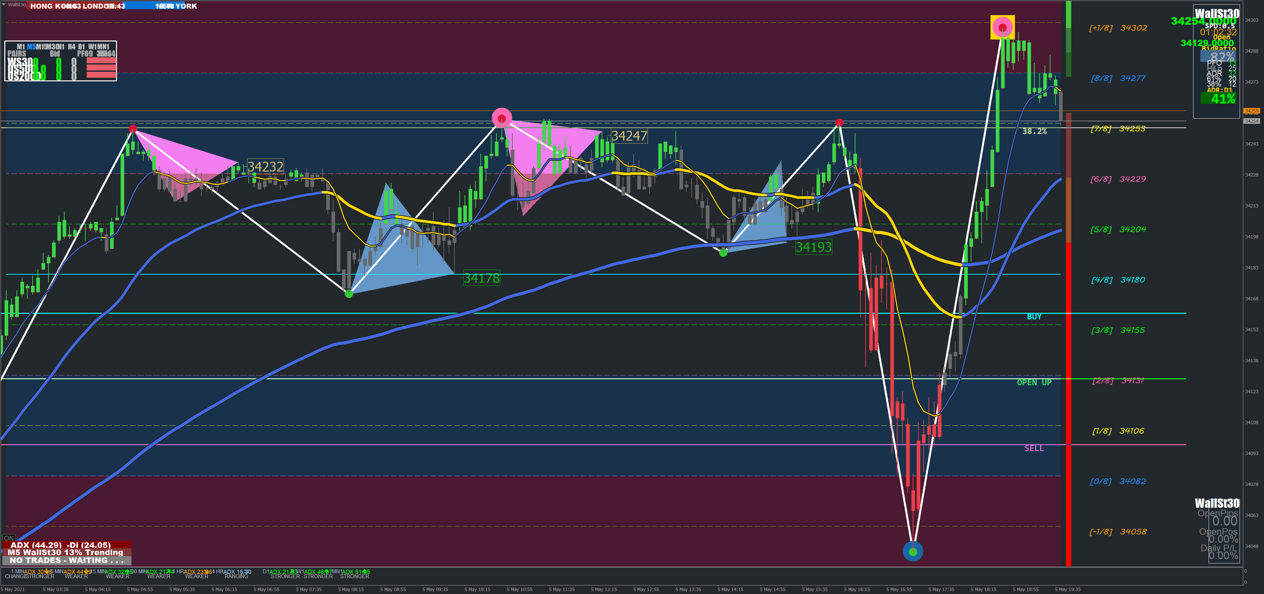
Task: Open the chart menu arrow beside WallSt30
Action: coord(4,4)
